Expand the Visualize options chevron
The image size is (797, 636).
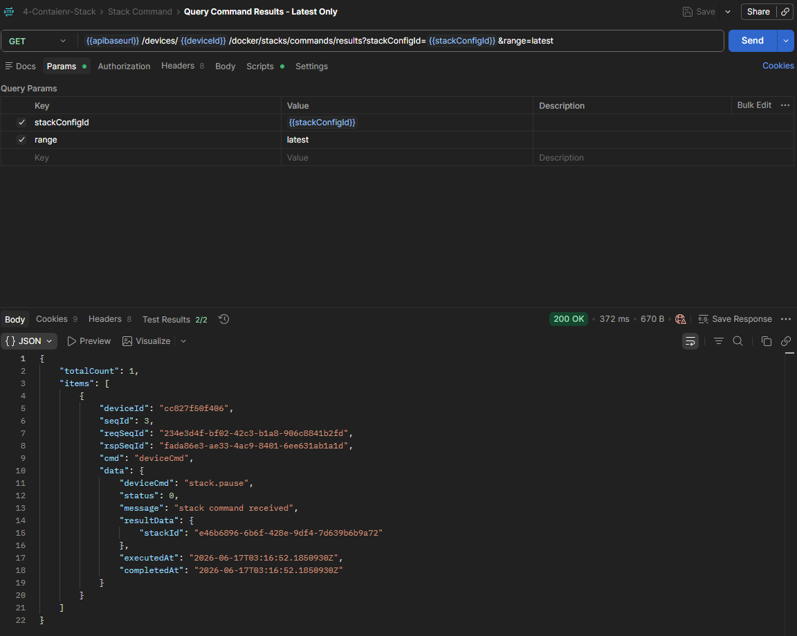click(x=183, y=341)
